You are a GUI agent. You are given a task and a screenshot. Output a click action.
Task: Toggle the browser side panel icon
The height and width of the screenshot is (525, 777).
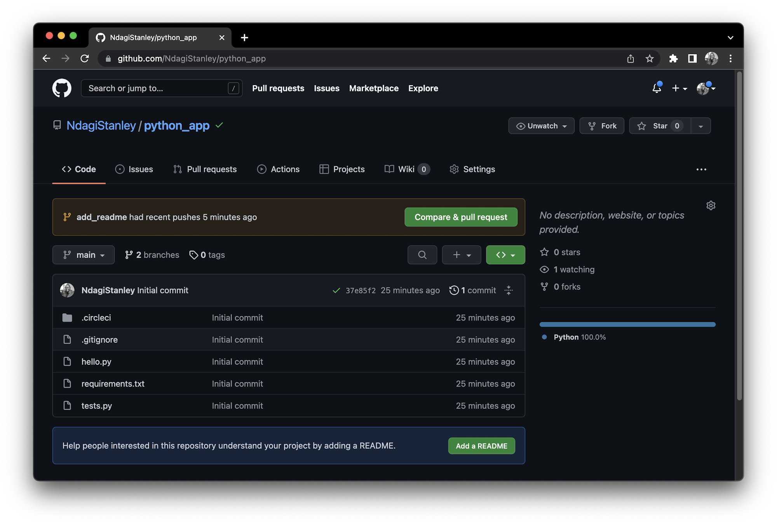[x=692, y=58]
